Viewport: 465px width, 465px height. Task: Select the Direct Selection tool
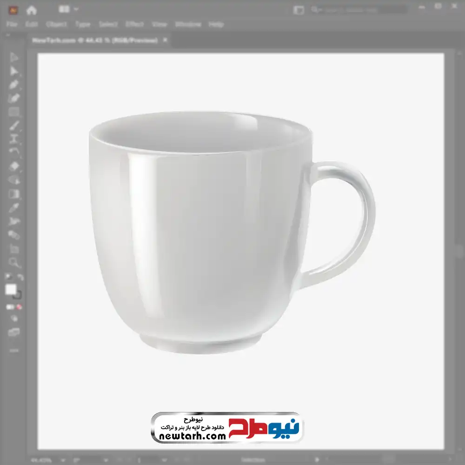[x=14, y=71]
